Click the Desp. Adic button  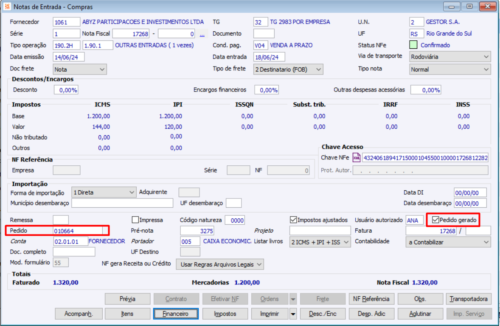[x=371, y=314]
